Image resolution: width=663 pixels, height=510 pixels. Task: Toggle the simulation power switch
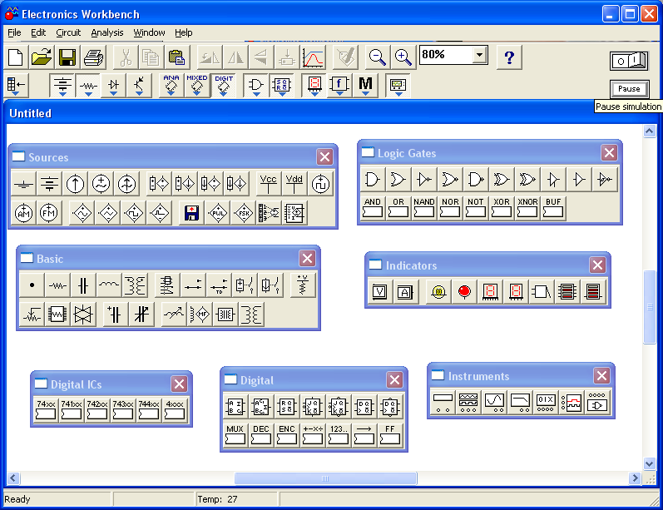click(x=629, y=61)
